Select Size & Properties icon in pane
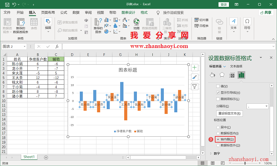 (x=232, y=75)
